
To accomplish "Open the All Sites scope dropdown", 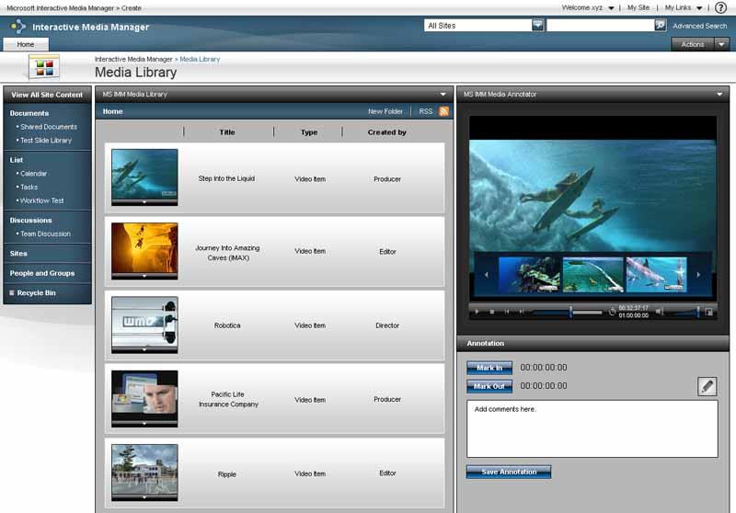I will coord(537,26).
